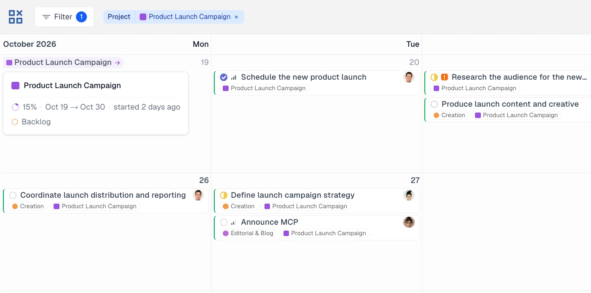Click Creation tag under Coordinate launch distribution
The image size is (591, 293).
[x=28, y=206]
